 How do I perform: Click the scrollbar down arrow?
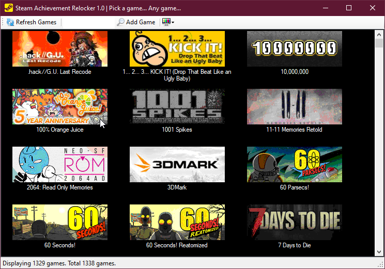(x=379, y=252)
